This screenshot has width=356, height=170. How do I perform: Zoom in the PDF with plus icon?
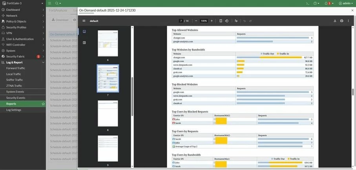(x=212, y=21)
